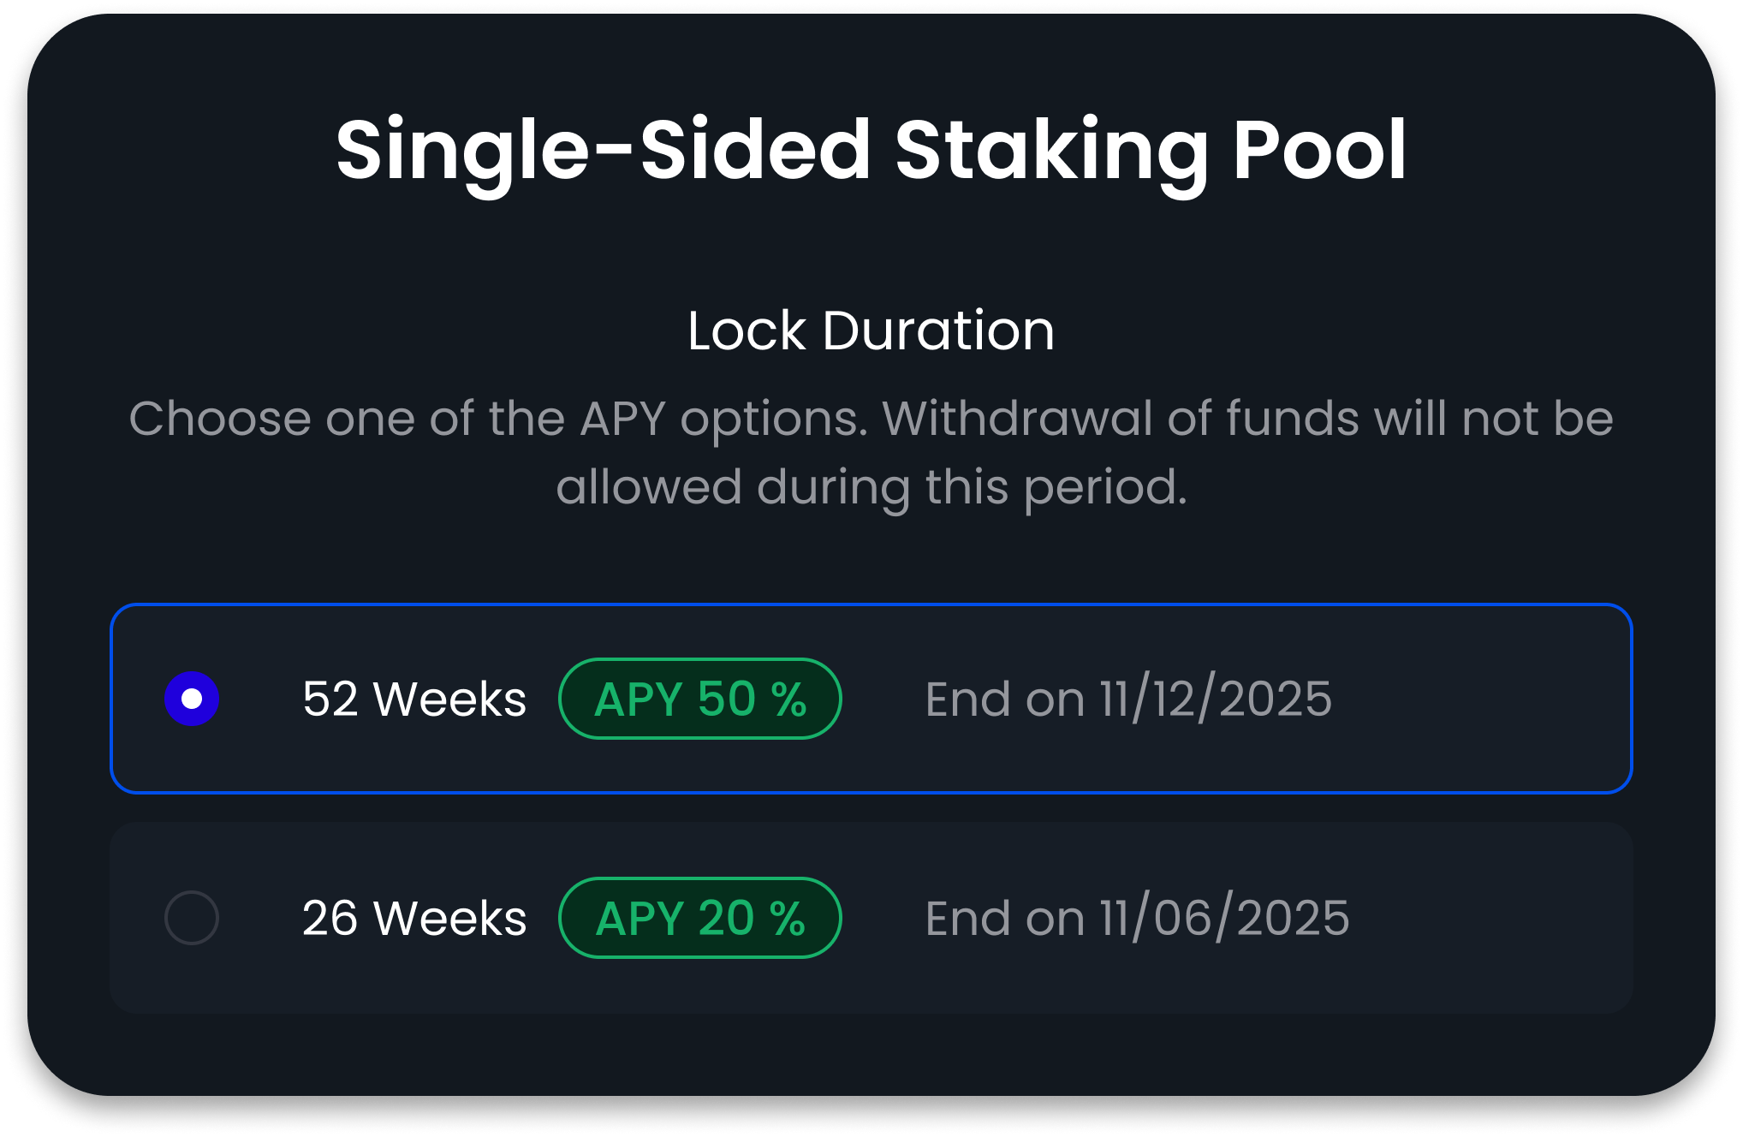This screenshot has width=1743, height=1137.
Task: Click the "52 Weeks" duration label
Action: pos(414,699)
